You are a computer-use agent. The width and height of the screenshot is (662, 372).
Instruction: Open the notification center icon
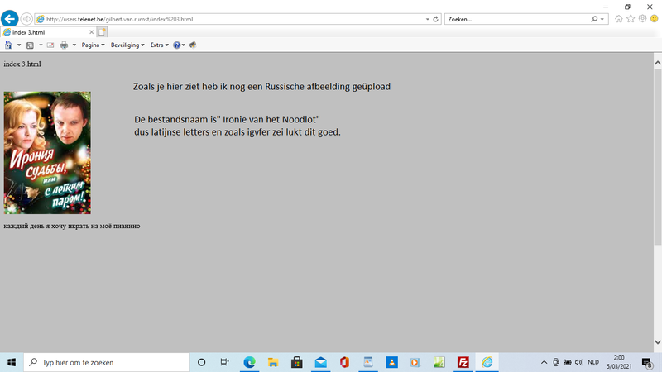(x=647, y=362)
